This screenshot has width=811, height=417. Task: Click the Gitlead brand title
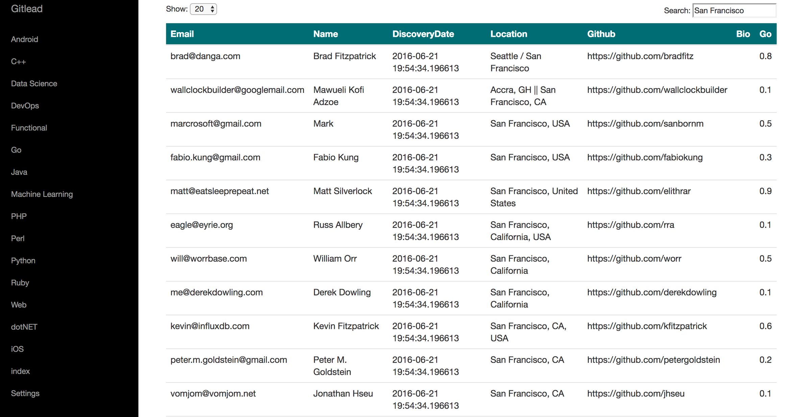(x=27, y=9)
